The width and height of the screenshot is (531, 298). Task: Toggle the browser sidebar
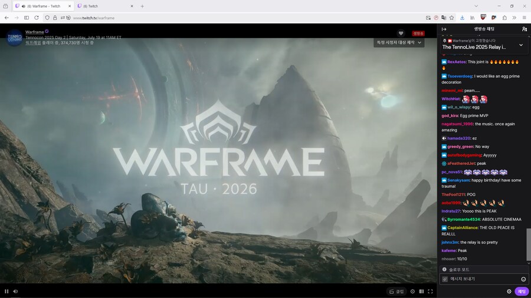pyautogui.click(x=27, y=18)
